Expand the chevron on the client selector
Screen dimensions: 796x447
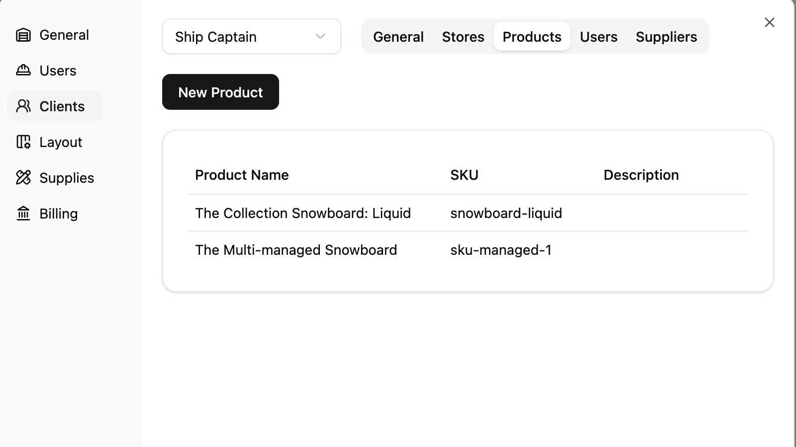[320, 36]
